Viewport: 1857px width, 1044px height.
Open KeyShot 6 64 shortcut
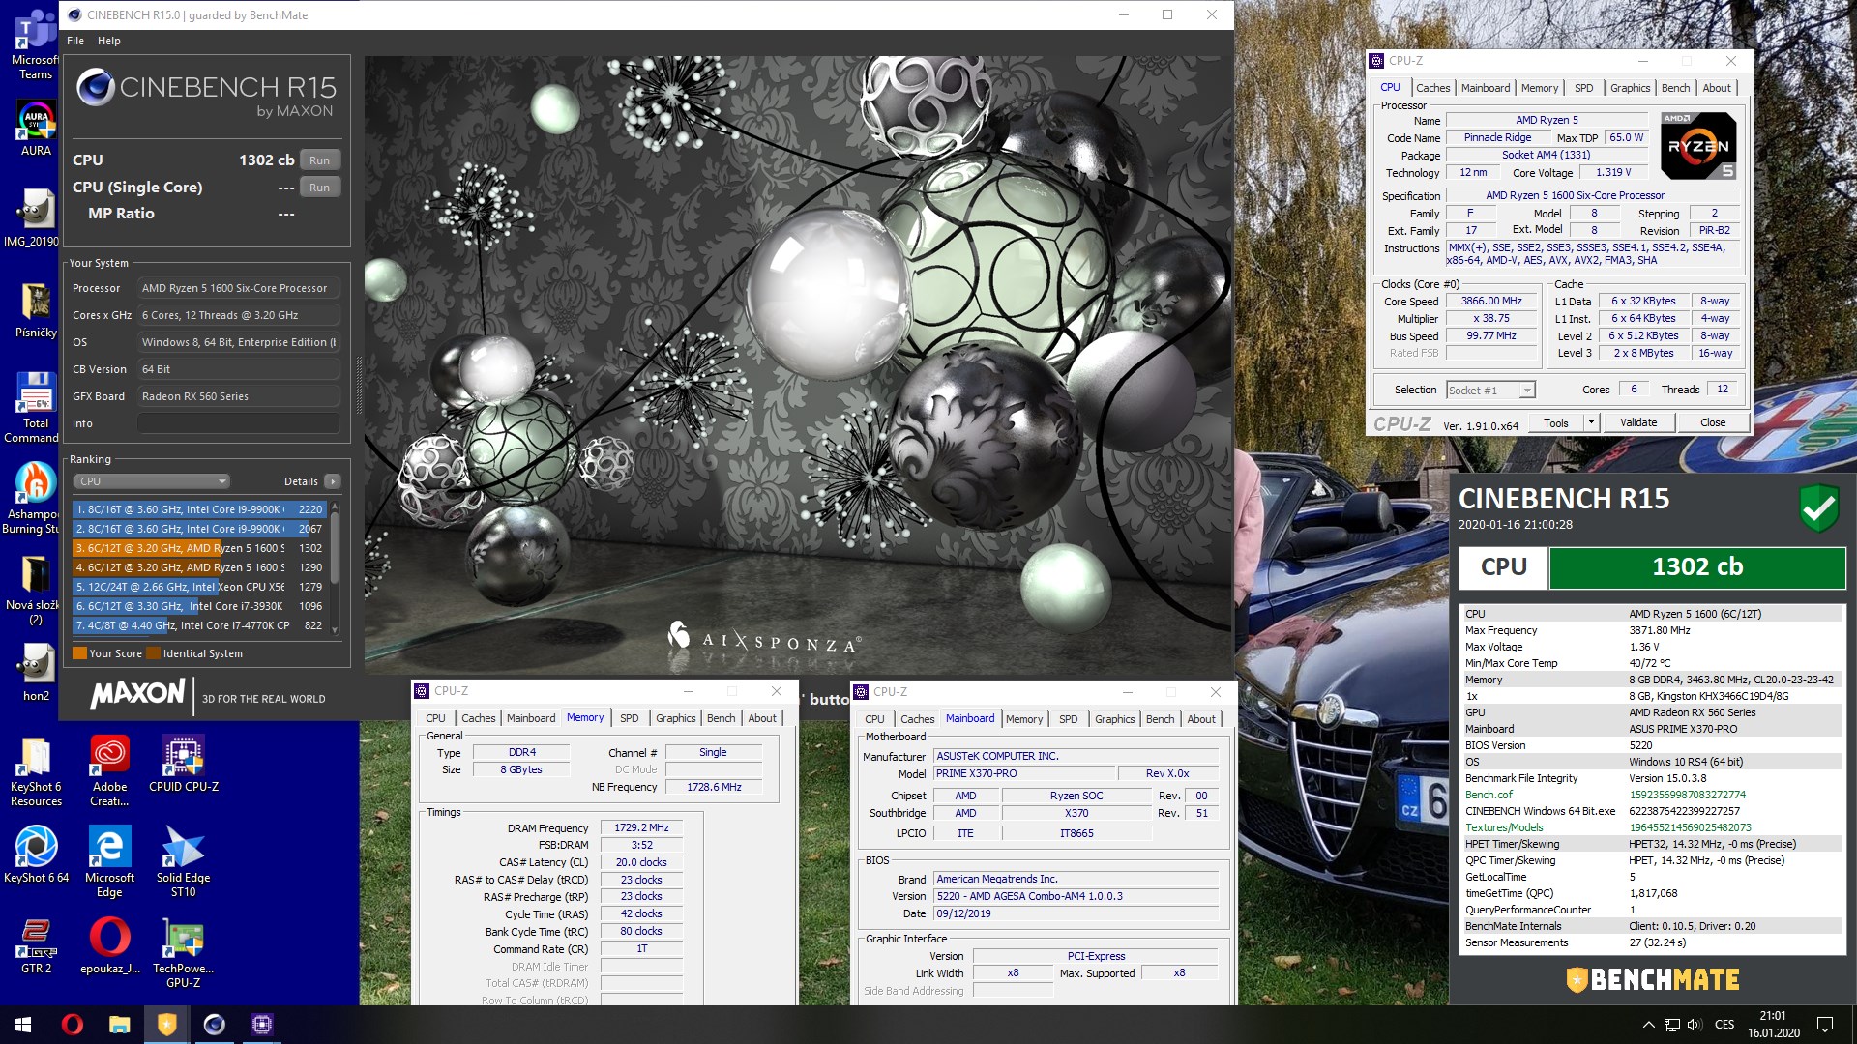coord(36,855)
